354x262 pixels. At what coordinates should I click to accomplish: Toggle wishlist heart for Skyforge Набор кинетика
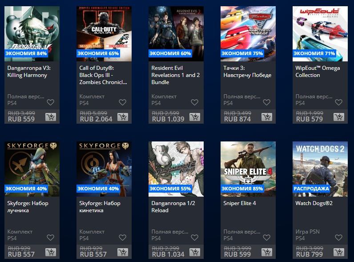point(123,238)
